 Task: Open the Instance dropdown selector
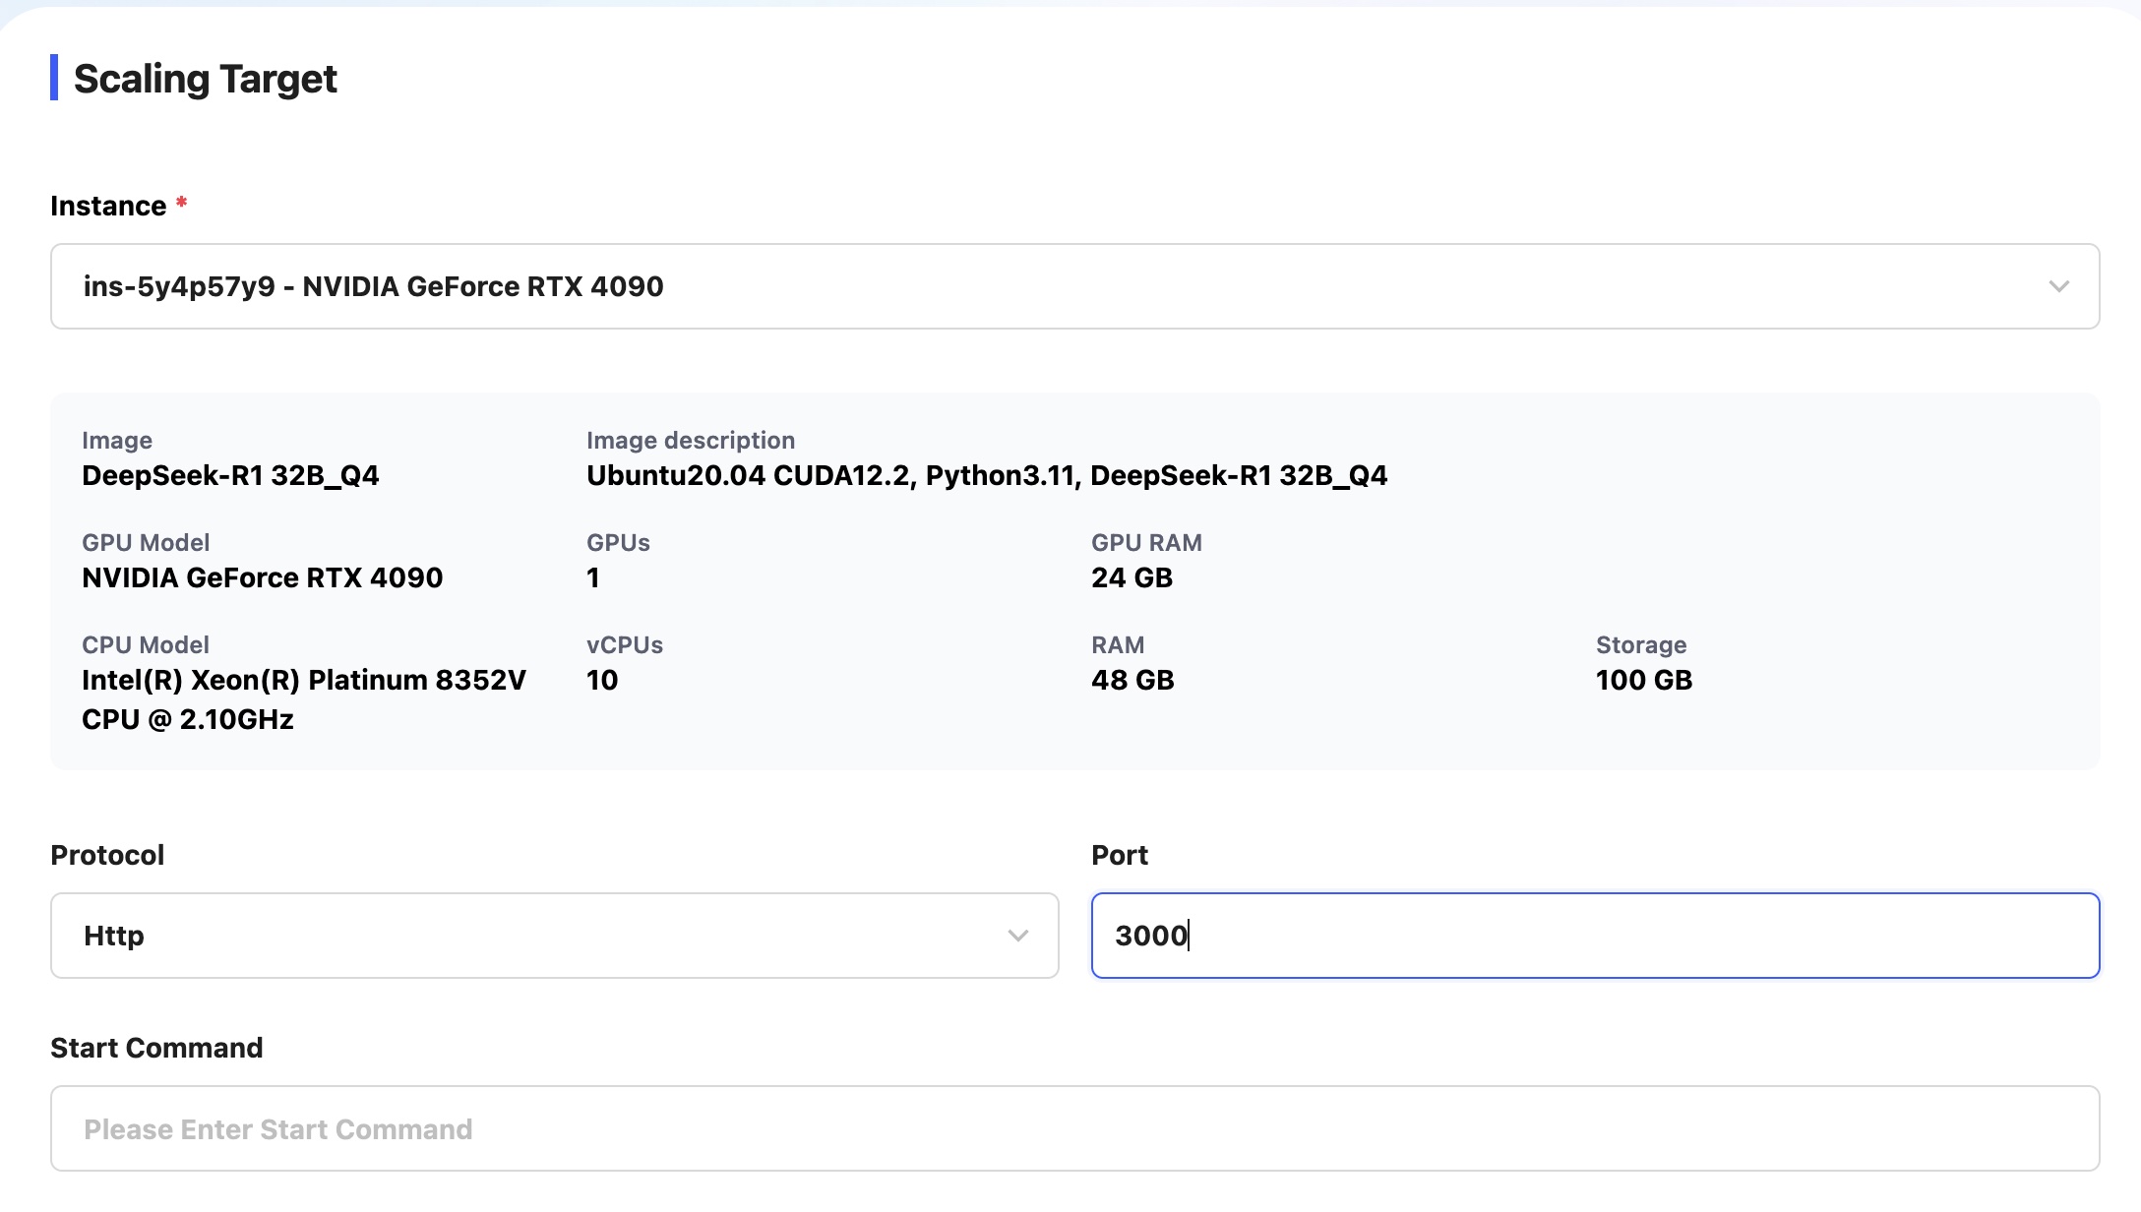coord(1072,286)
